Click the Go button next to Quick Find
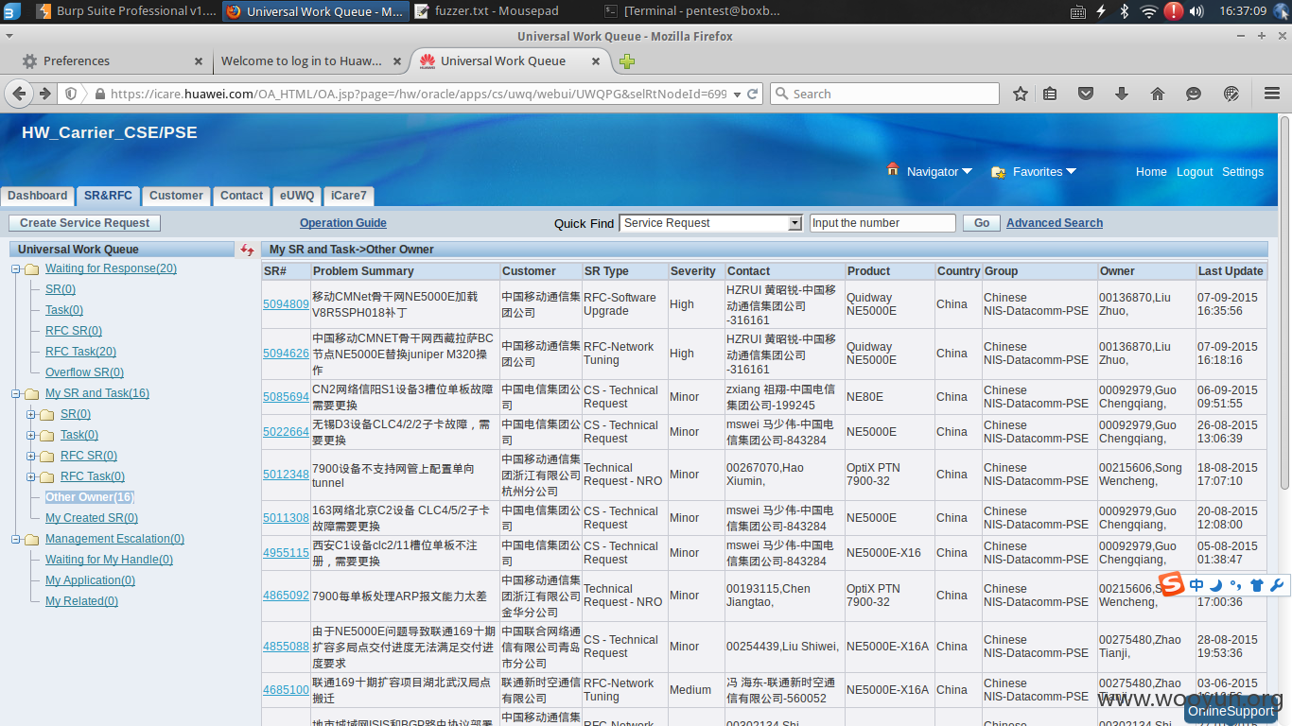Screen dimensions: 1292x726 click(982, 223)
